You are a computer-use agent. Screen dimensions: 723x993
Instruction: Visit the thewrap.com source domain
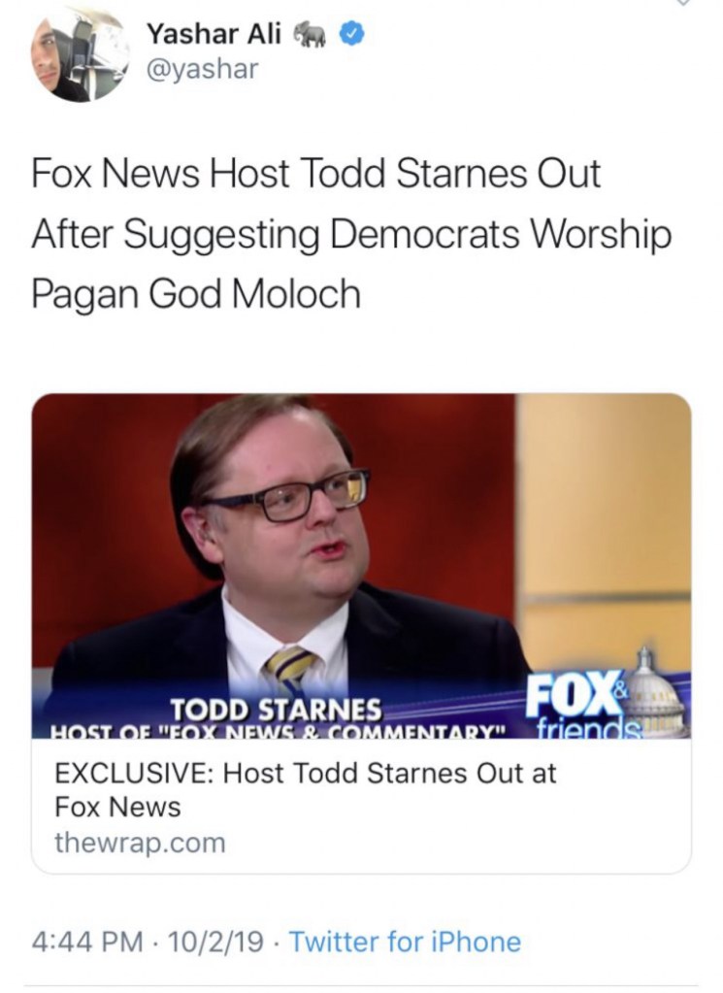pos(140,843)
